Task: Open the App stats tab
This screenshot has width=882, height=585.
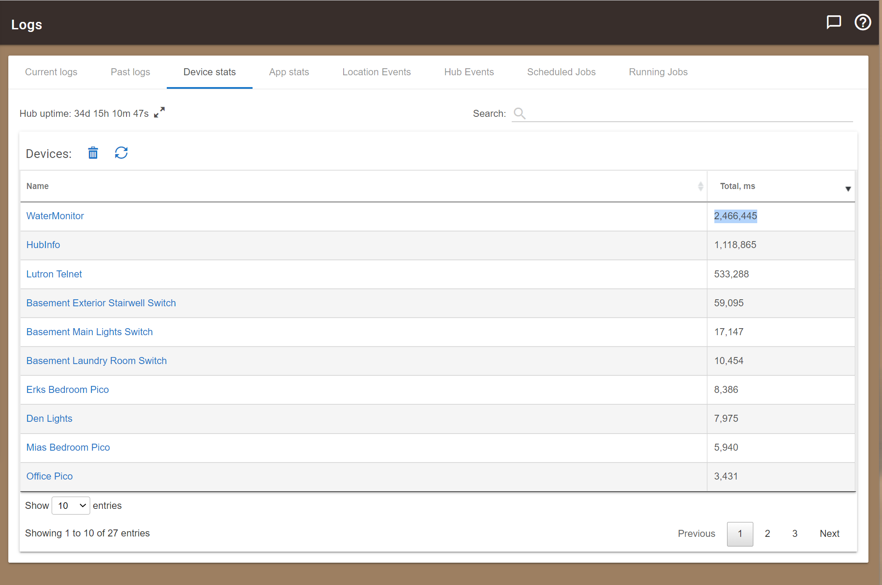Action: pos(289,72)
